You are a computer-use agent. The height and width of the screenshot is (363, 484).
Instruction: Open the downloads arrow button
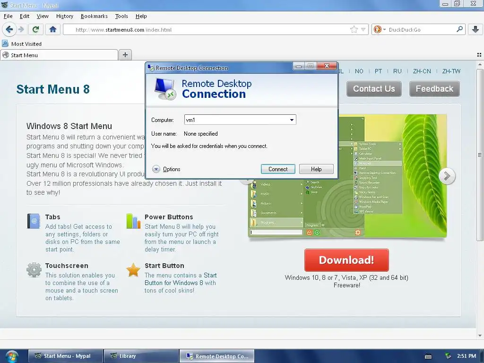tap(475, 29)
